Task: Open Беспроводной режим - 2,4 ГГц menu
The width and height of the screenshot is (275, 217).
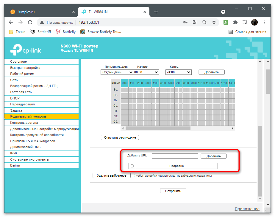Action: point(41,86)
